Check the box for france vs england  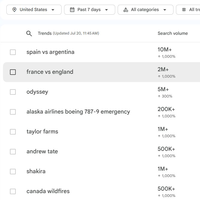click(x=13, y=72)
